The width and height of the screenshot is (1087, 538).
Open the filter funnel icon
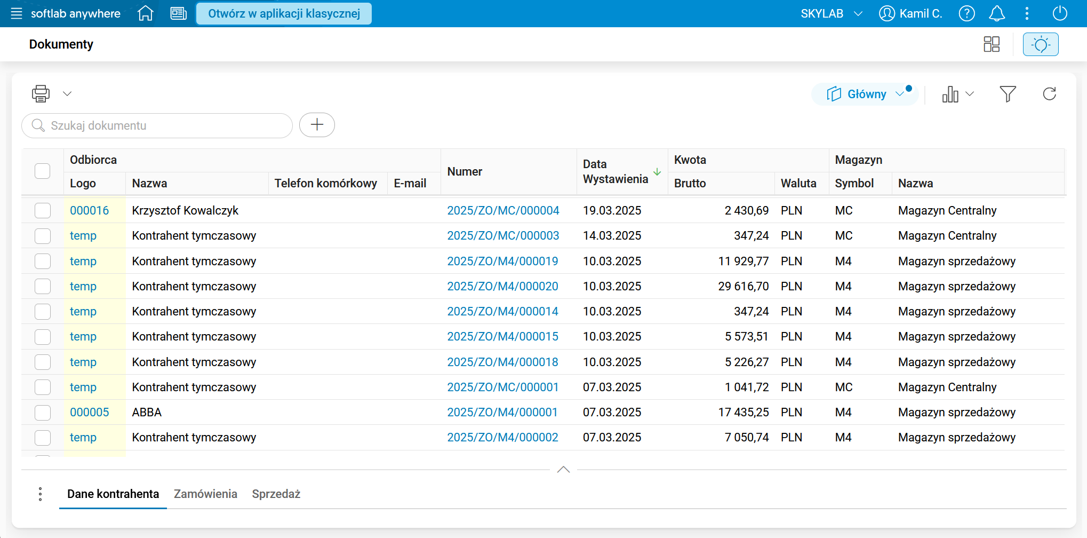[1008, 94]
